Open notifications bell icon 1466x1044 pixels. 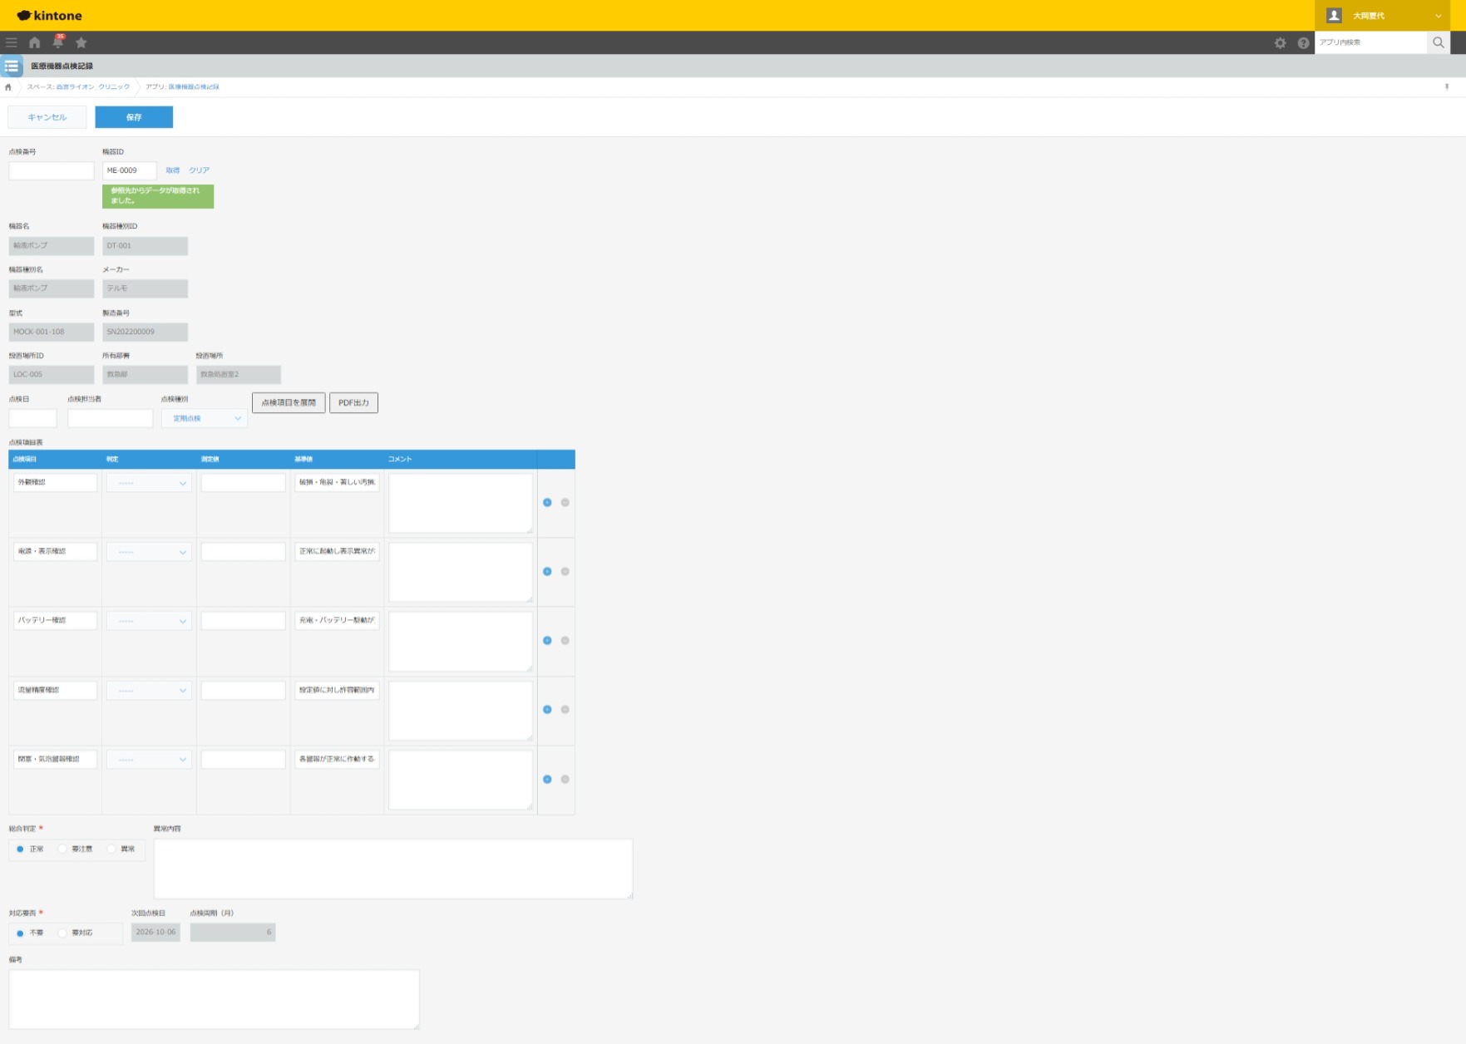(x=58, y=42)
